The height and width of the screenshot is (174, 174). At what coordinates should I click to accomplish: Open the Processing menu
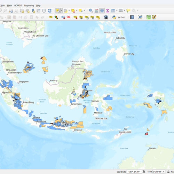[x=29, y=6]
